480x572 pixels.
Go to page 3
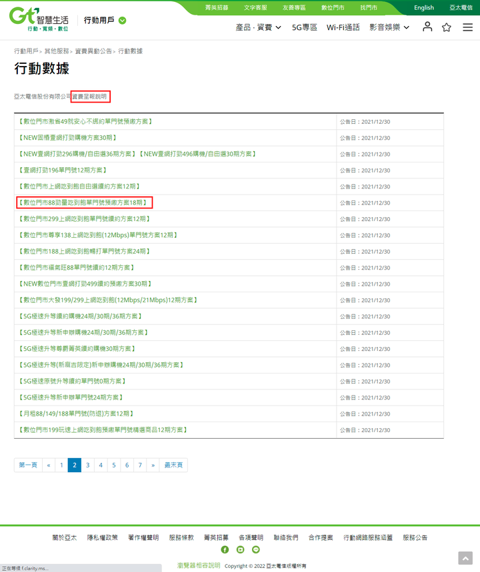coord(88,465)
